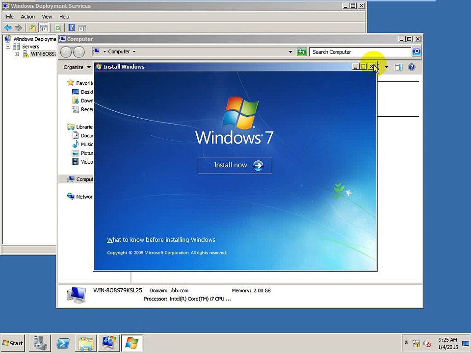Screen dimensions: 471x353
Task: Click Processor Intel Core i7 text
Action: click(x=187, y=299)
